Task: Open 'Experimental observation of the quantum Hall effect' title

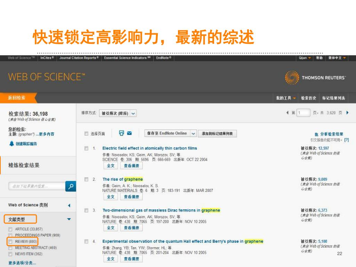Action: pyautogui.click(x=183, y=241)
